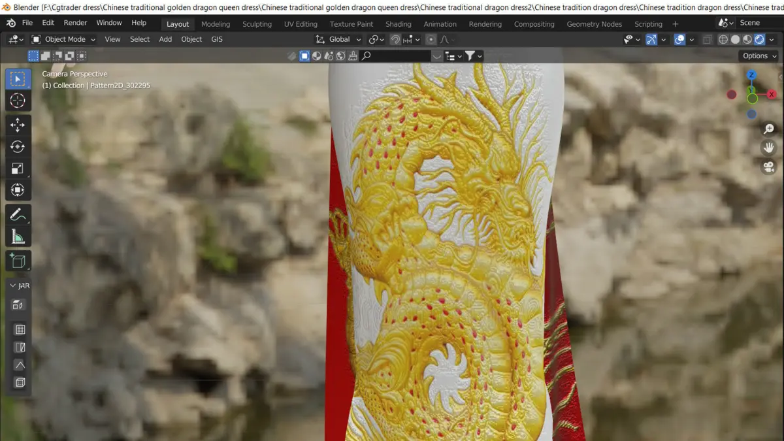Select the Scale tool
The image size is (784, 441).
point(18,168)
